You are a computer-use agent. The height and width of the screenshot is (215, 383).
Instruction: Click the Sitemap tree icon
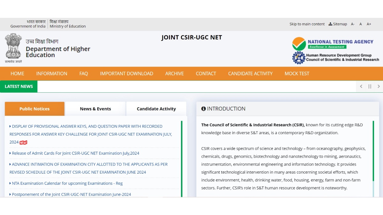(x=330, y=24)
